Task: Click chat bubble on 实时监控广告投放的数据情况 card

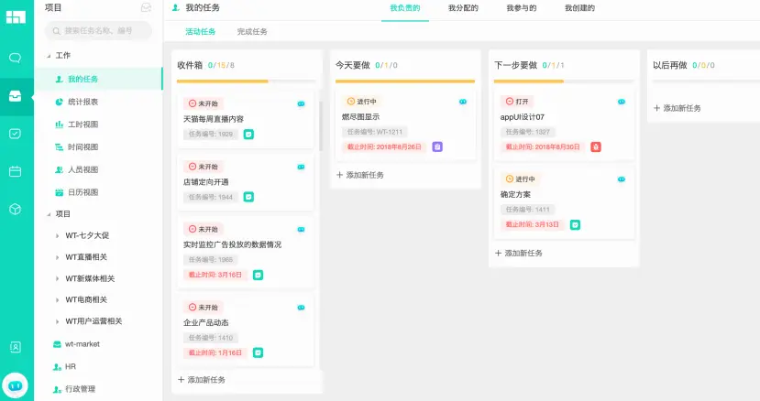Action: point(301,229)
